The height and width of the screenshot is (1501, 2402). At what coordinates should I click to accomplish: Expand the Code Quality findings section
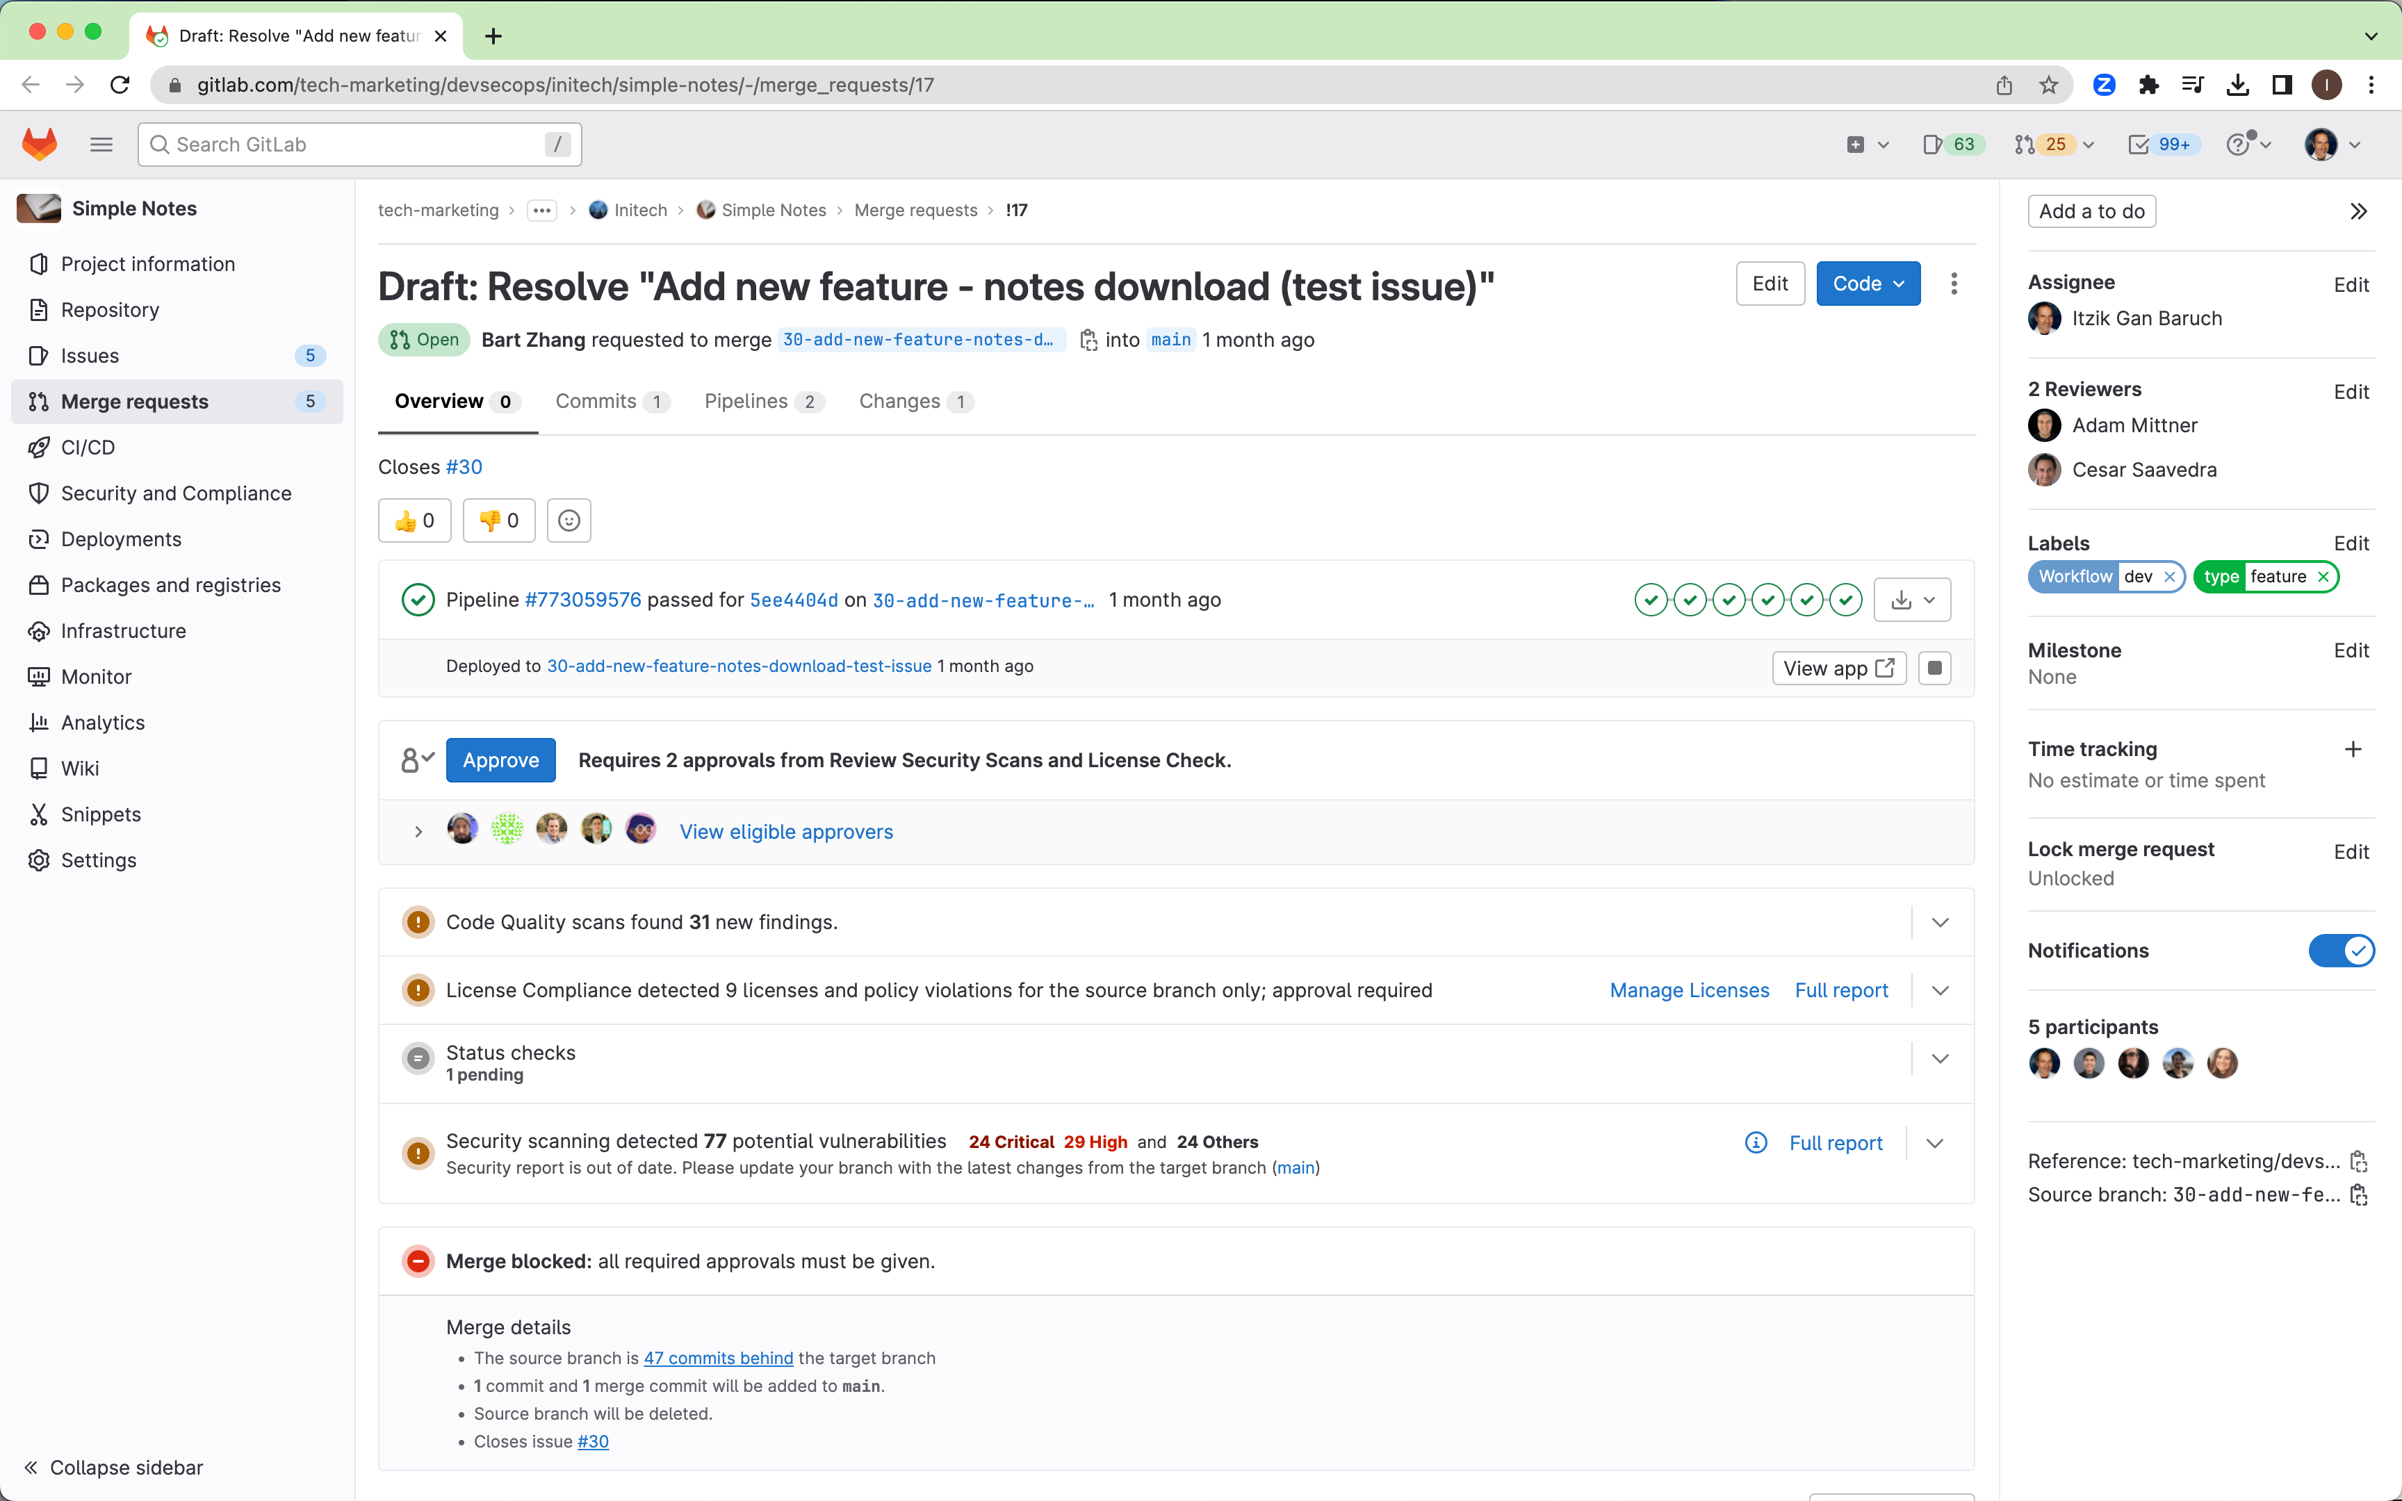pos(1940,921)
